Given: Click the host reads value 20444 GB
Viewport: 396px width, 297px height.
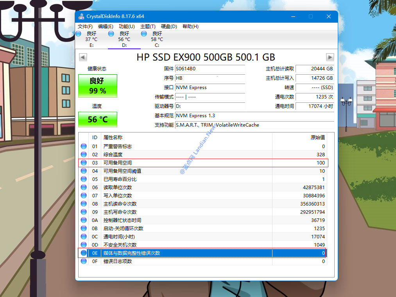Looking at the screenshot, I should pyautogui.click(x=315, y=69).
